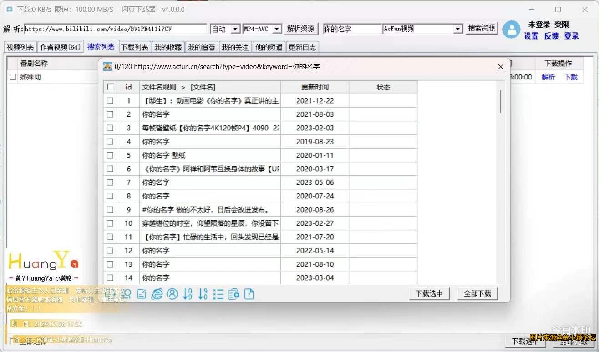Image resolution: width=599 pixels, height=352 pixels.
Task: Open the 作者视频(64) tab
Action: tap(61, 47)
